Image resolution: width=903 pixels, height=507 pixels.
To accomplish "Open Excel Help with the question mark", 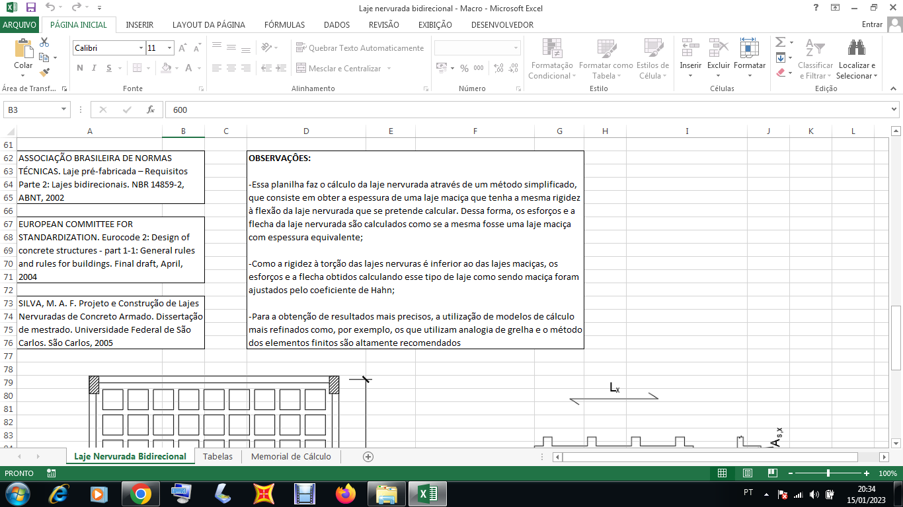I will click(x=816, y=7).
